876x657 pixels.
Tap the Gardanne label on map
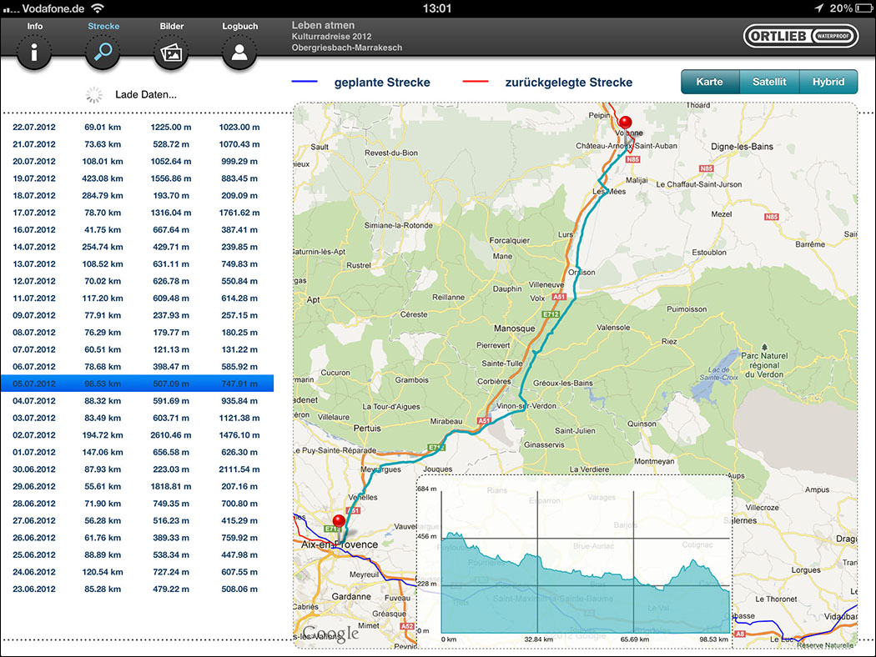351,597
